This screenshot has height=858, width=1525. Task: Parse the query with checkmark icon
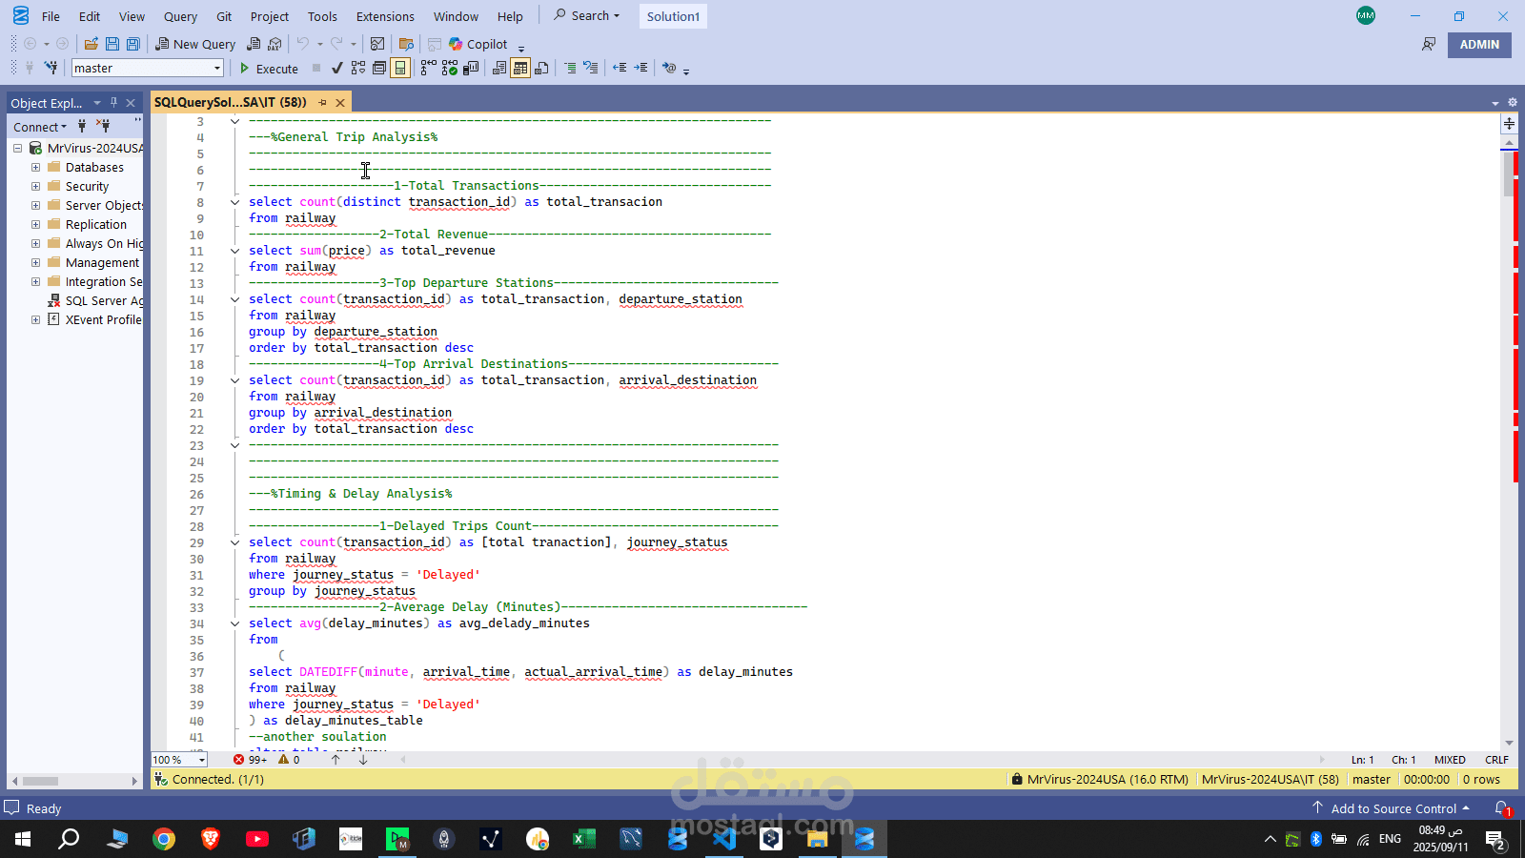[x=337, y=68]
